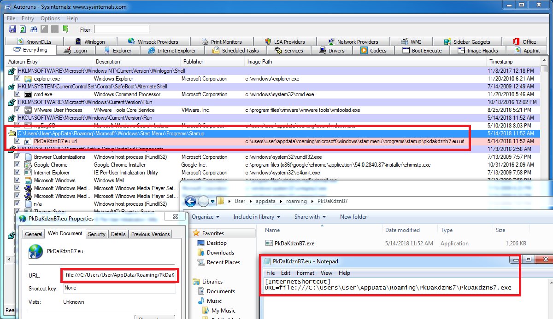Image resolution: width=553 pixels, height=319 pixels.
Task: Open the Image Hijacks tab
Action: [x=477, y=51]
